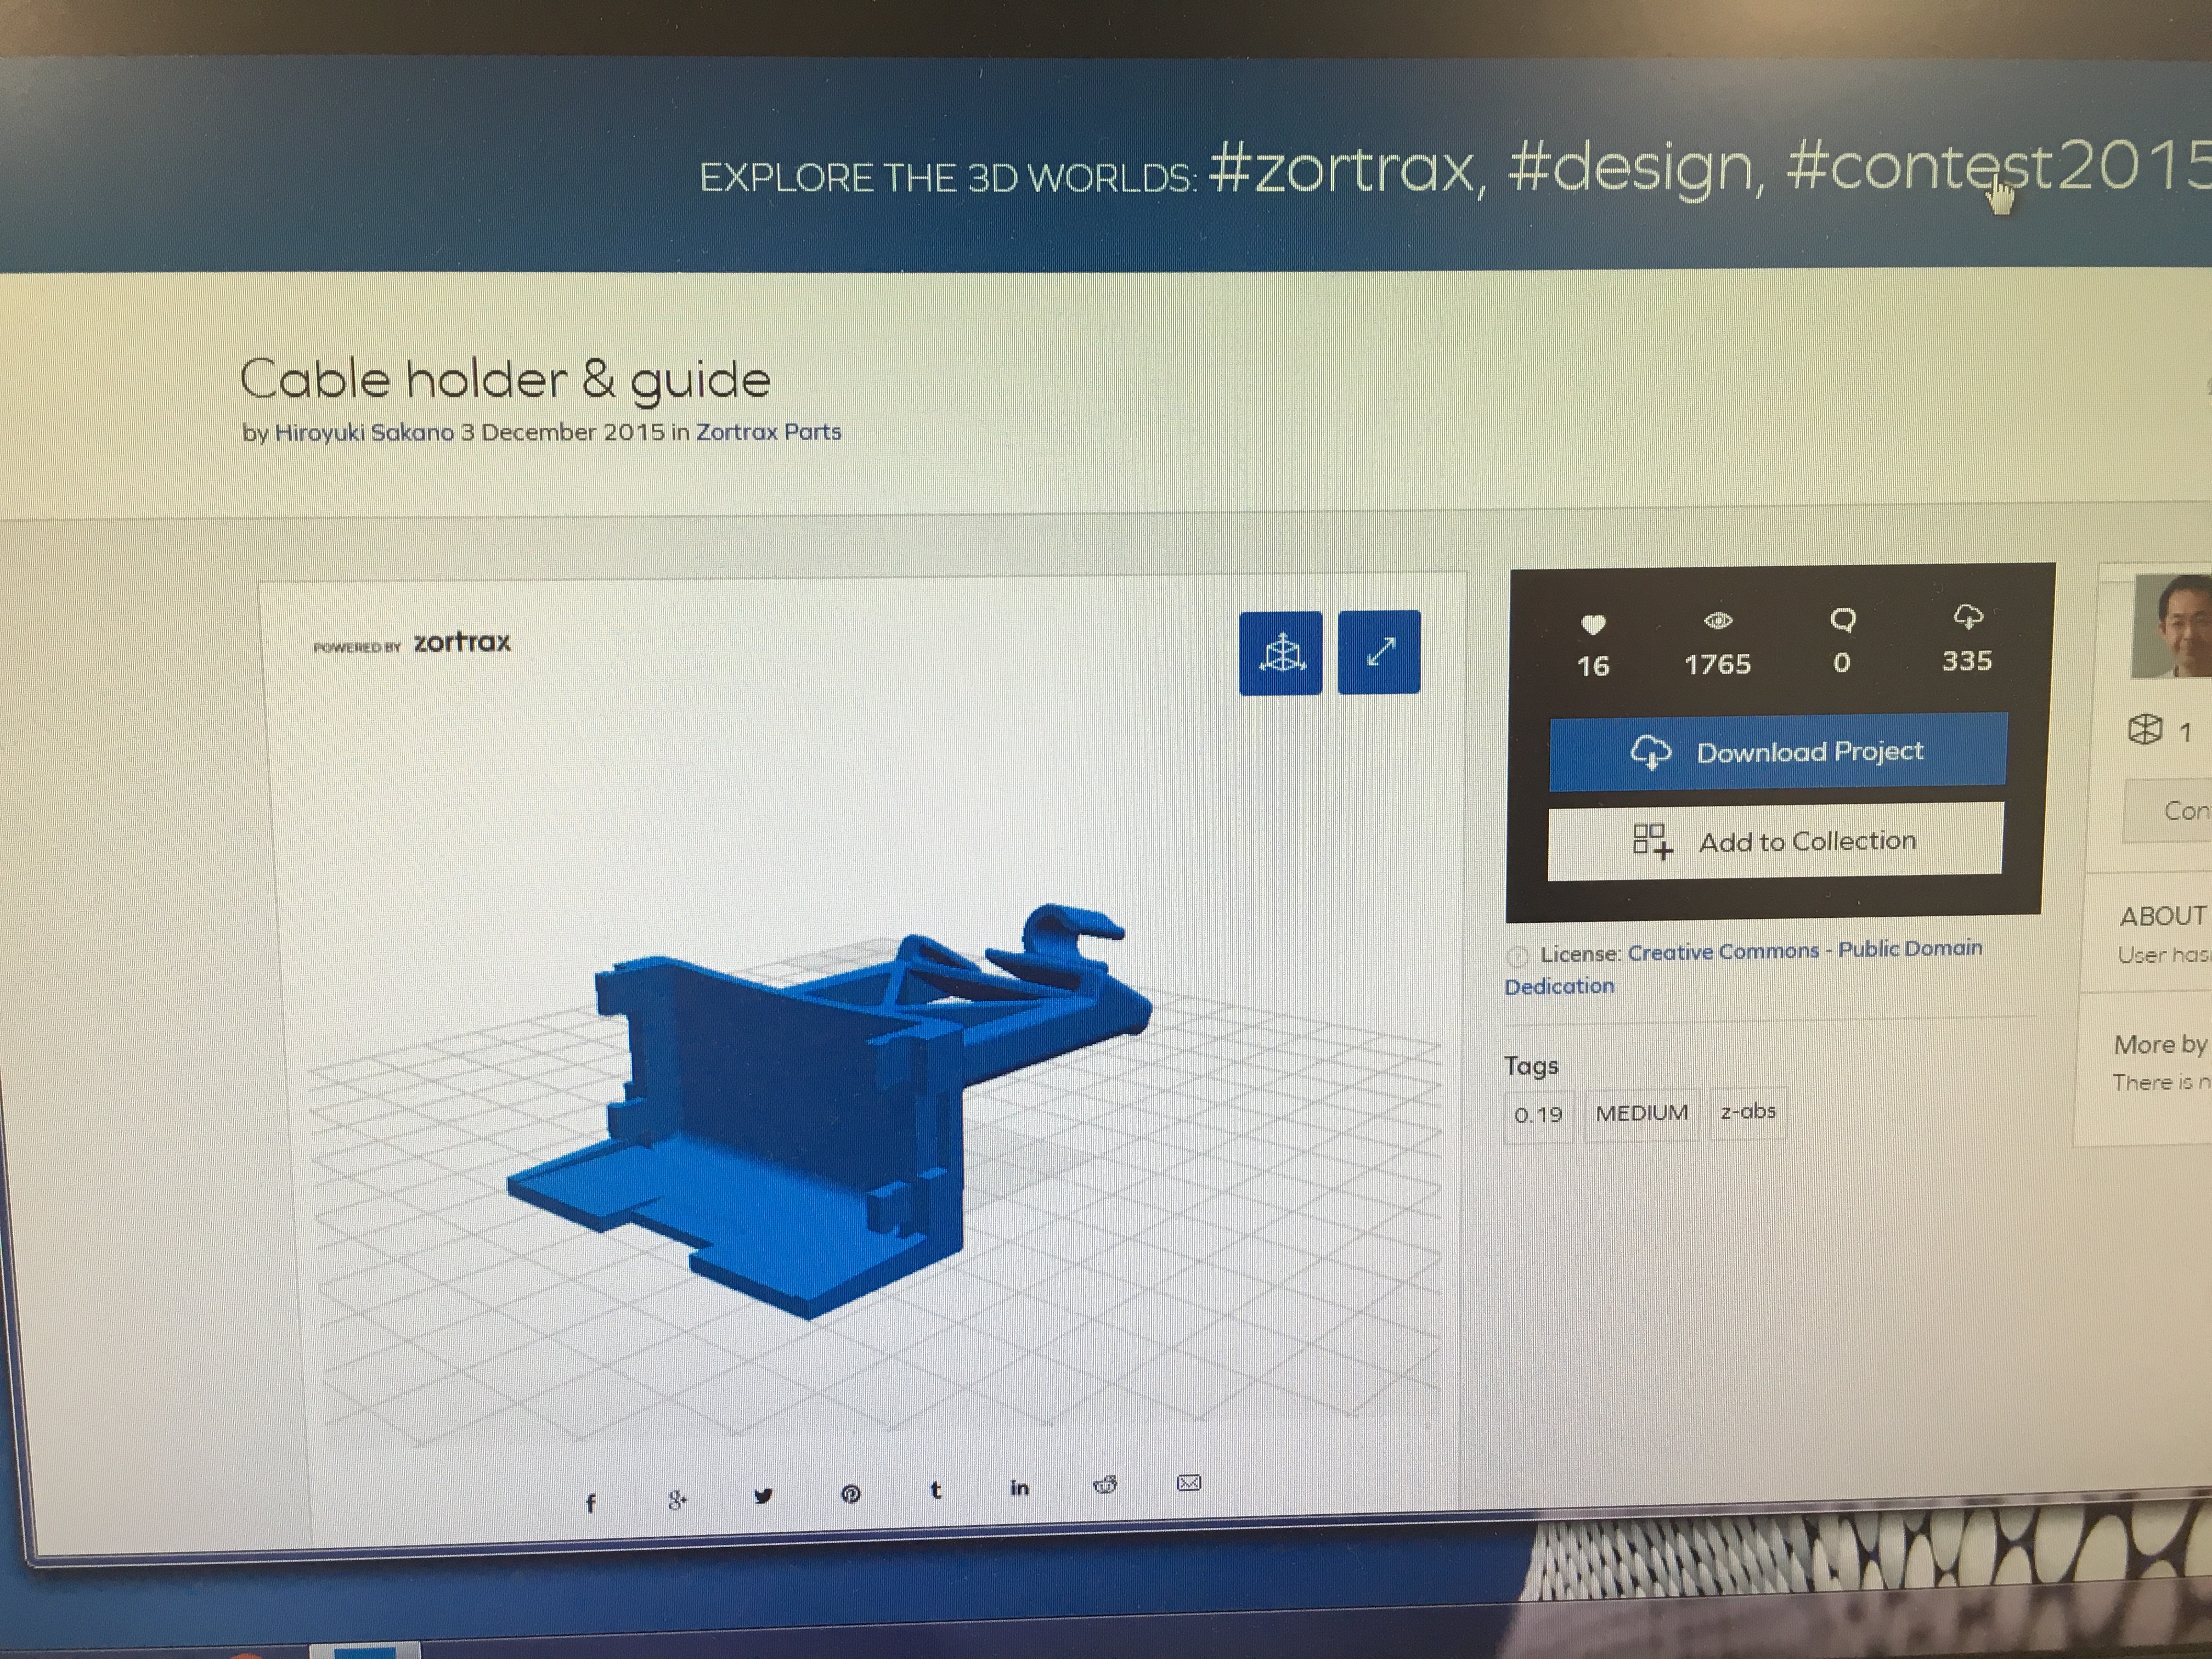2212x1659 pixels.
Task: Select the MEDIUM tag
Action: coord(1641,1113)
